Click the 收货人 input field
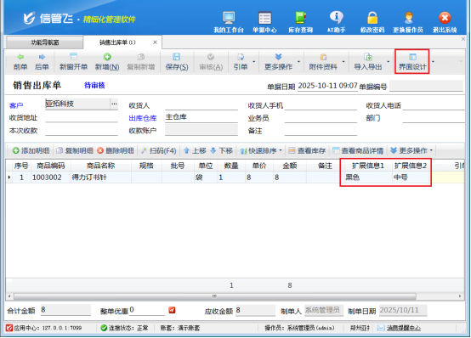The height and width of the screenshot is (338, 471). click(x=201, y=105)
